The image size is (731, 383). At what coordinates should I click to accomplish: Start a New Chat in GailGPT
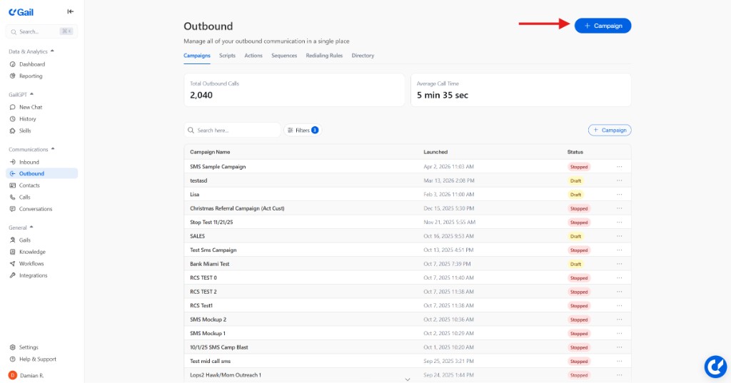[x=30, y=107]
